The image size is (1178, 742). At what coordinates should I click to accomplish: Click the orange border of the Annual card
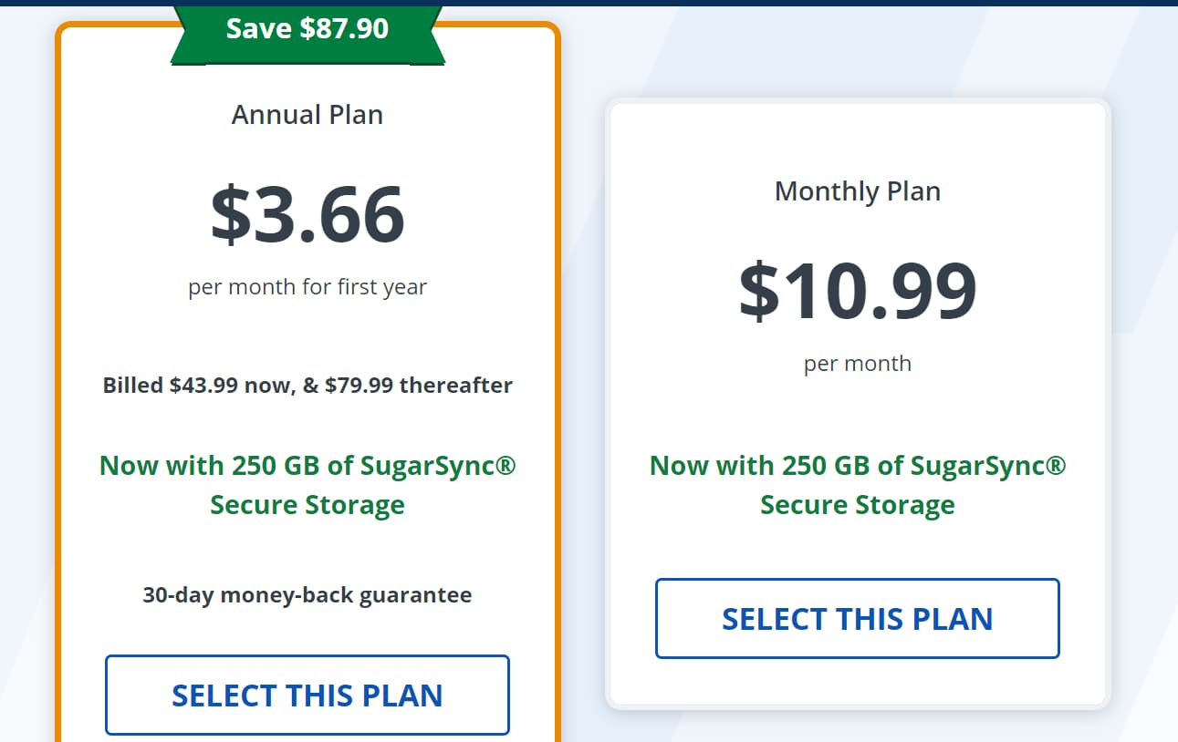[58, 365]
